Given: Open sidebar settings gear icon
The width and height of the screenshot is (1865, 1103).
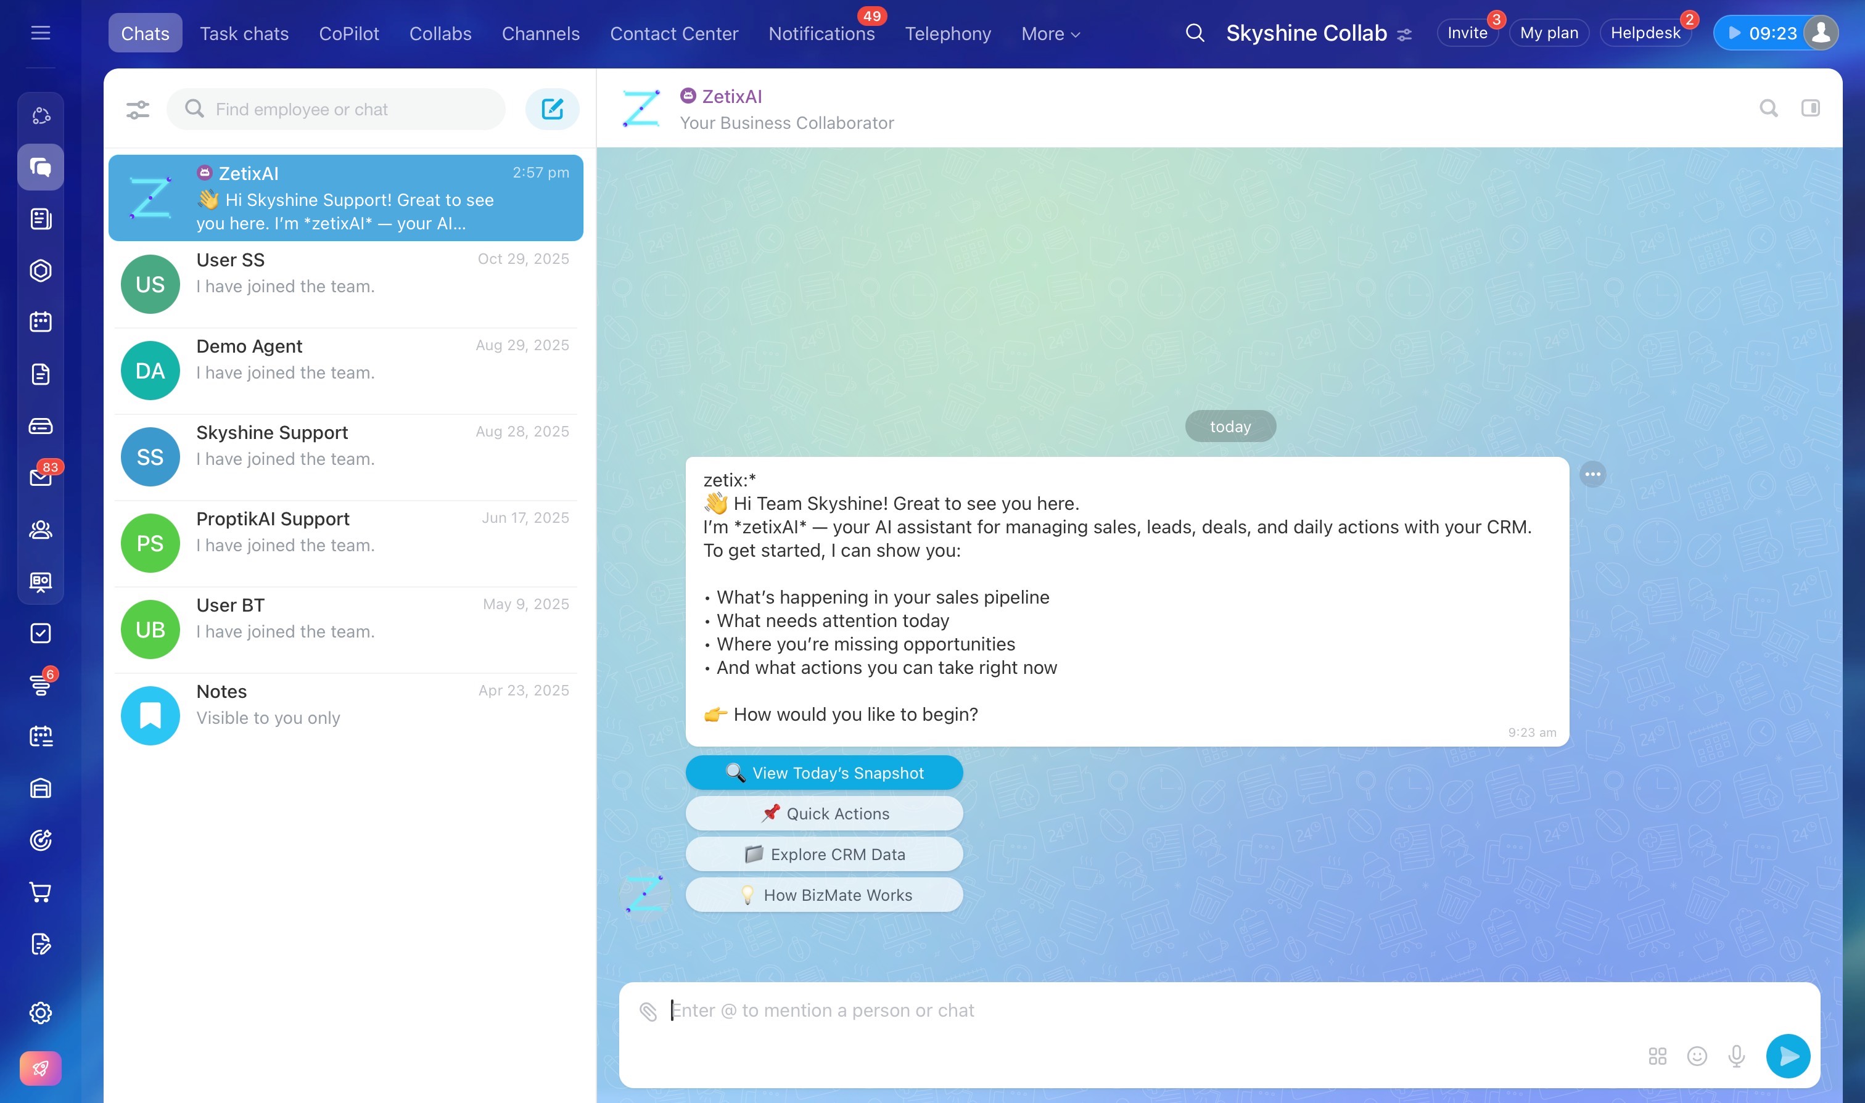Looking at the screenshot, I should (x=41, y=1012).
